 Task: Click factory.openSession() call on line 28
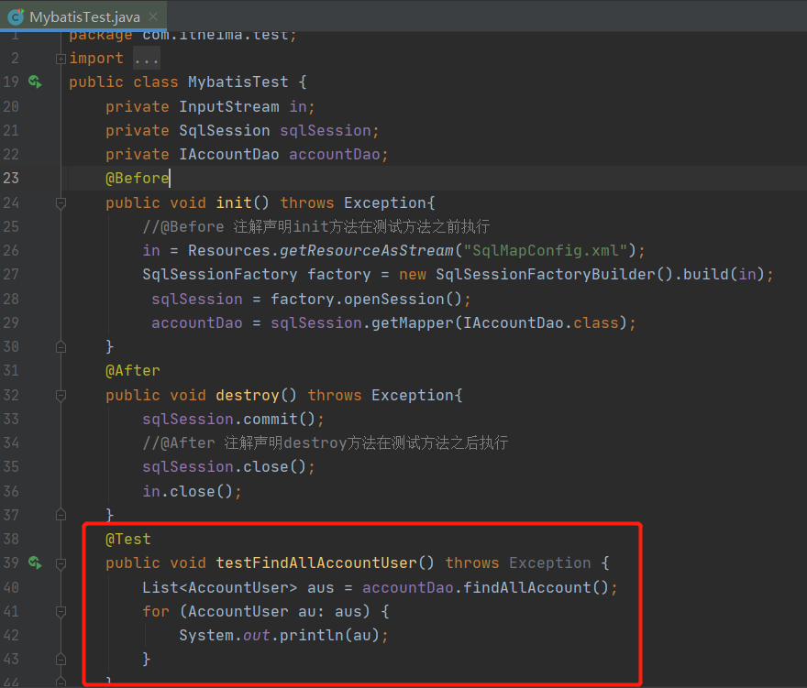tap(366, 299)
